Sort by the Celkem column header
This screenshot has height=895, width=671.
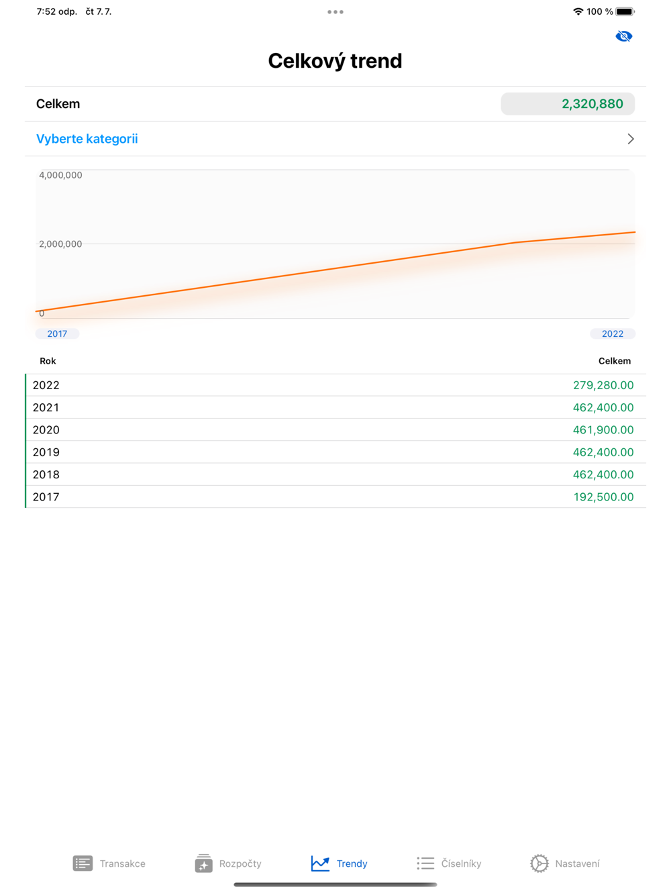615,361
